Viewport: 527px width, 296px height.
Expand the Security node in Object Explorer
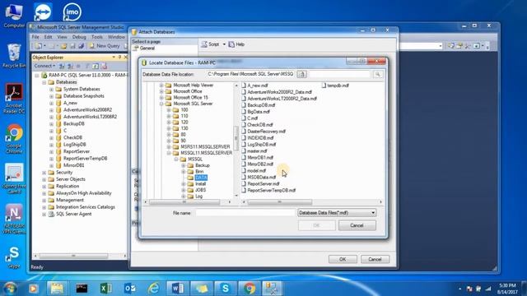44,173
